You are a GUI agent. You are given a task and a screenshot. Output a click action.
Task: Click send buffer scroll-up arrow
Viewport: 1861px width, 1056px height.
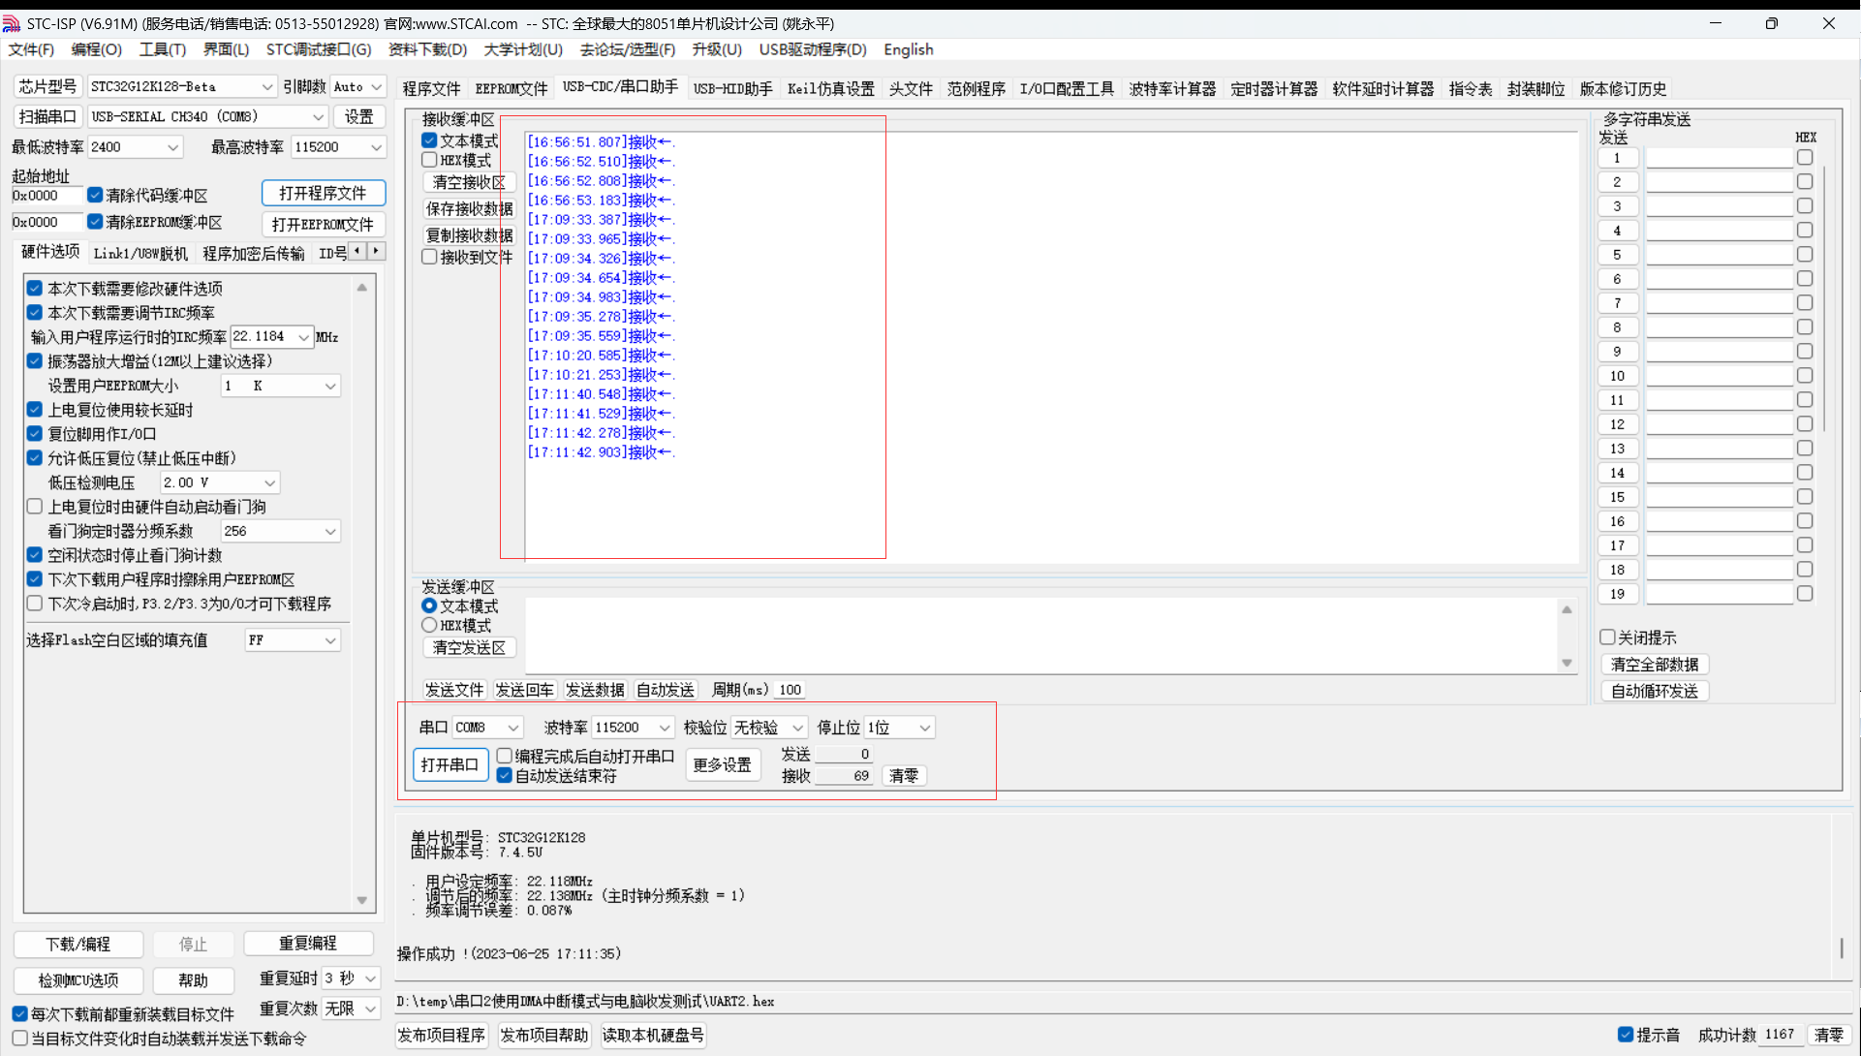click(1566, 609)
